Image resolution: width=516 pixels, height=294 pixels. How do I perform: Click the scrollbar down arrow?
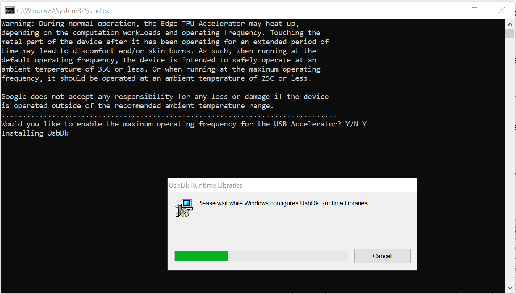[510, 288]
